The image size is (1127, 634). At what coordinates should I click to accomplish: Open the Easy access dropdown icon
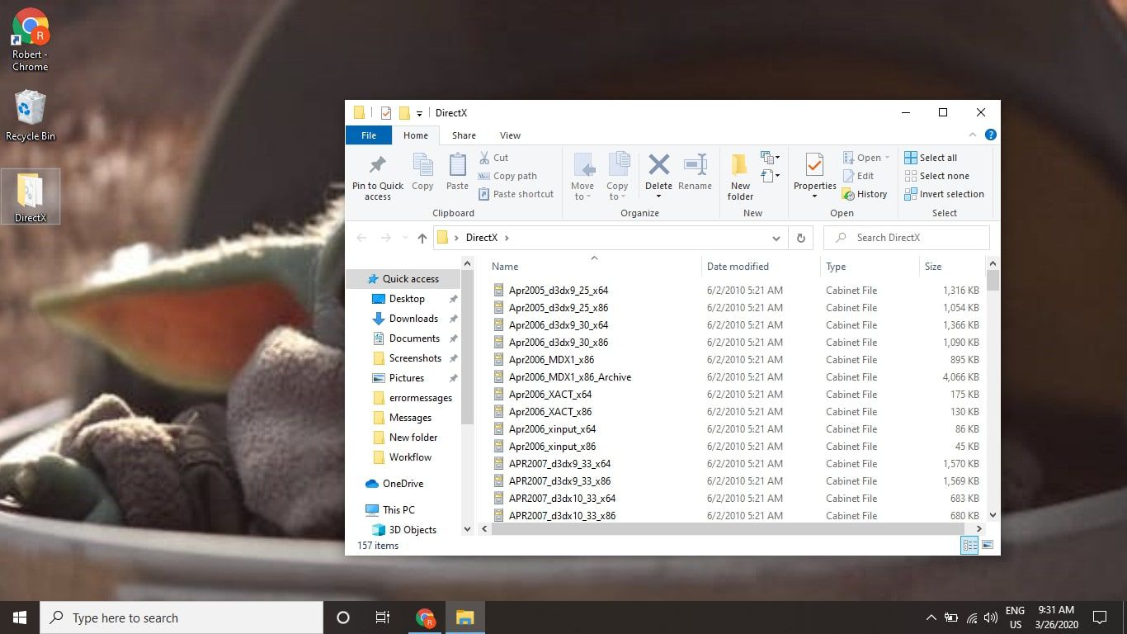pos(771,176)
